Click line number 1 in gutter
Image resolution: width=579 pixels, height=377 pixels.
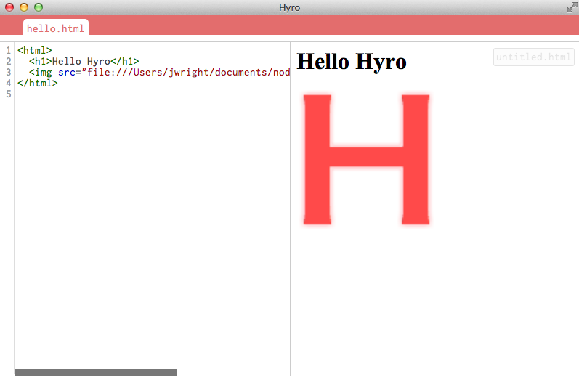tap(9, 50)
